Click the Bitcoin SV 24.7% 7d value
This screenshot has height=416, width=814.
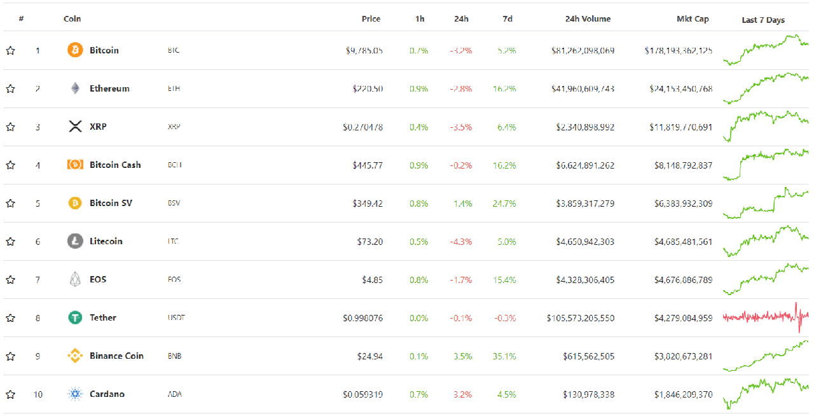[504, 203]
